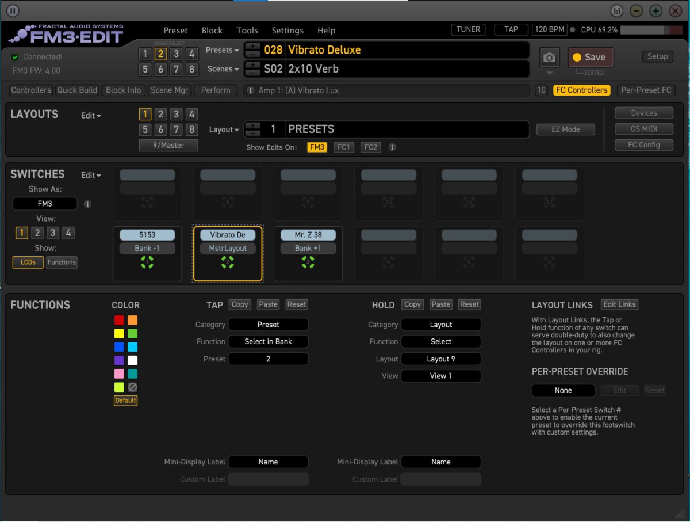
Task: Show edits on FC1
Action: 343,147
